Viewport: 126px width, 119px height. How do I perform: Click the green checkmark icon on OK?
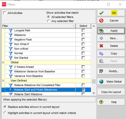click(x=101, y=13)
